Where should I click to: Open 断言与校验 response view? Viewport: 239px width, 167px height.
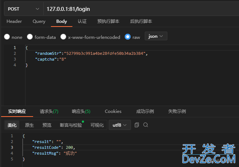pos(71,125)
